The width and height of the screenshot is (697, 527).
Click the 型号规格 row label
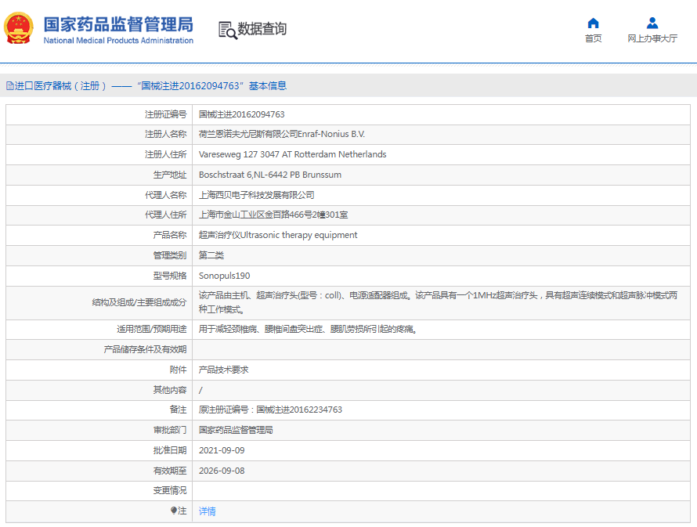point(170,276)
